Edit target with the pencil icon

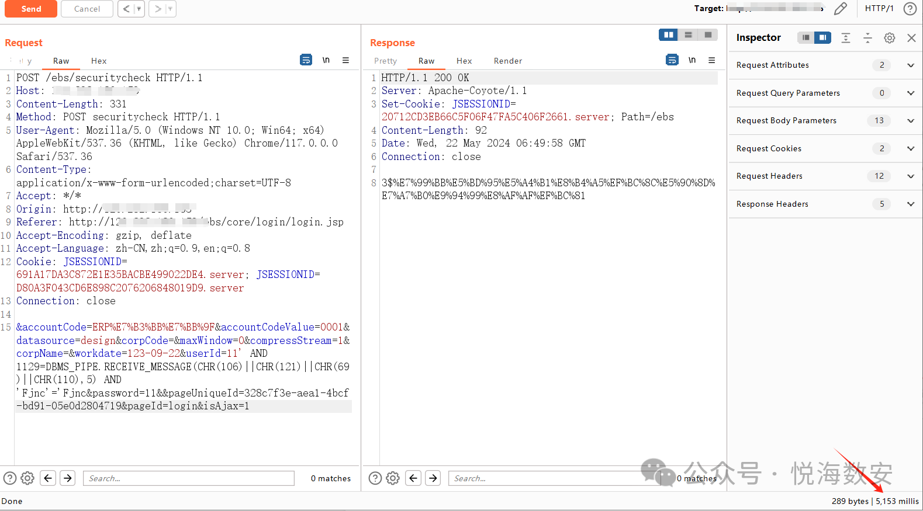coord(841,8)
